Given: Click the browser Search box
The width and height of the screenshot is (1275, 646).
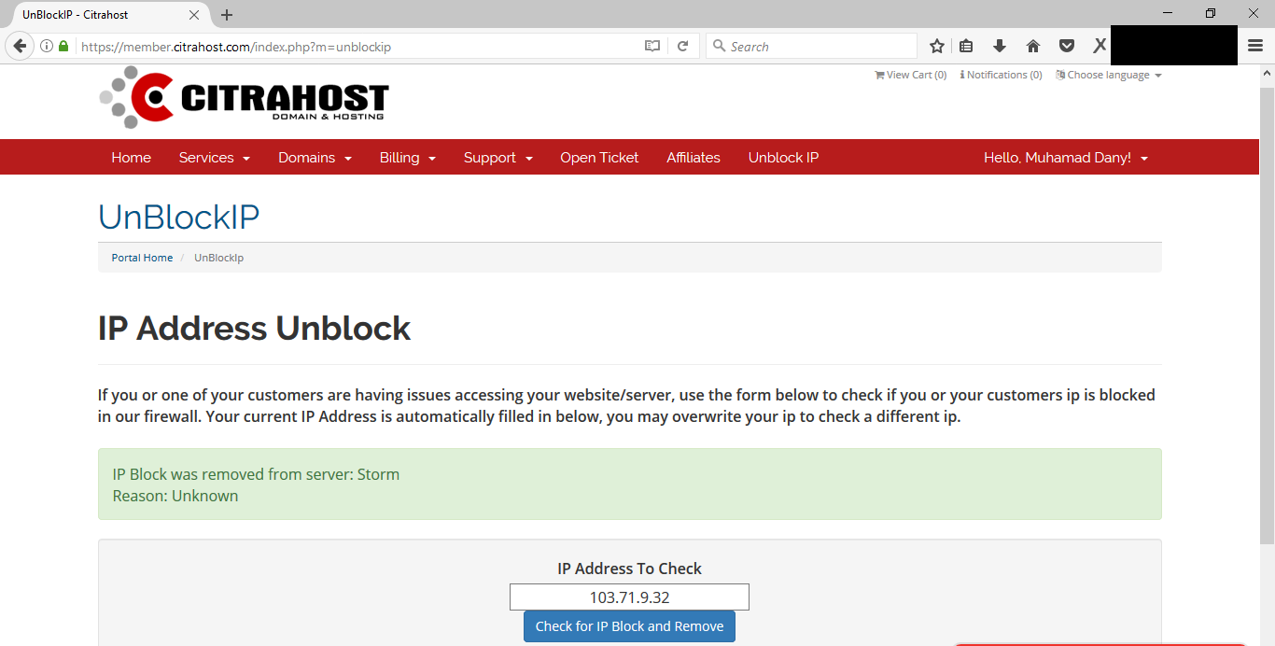Looking at the screenshot, I should pyautogui.click(x=812, y=46).
